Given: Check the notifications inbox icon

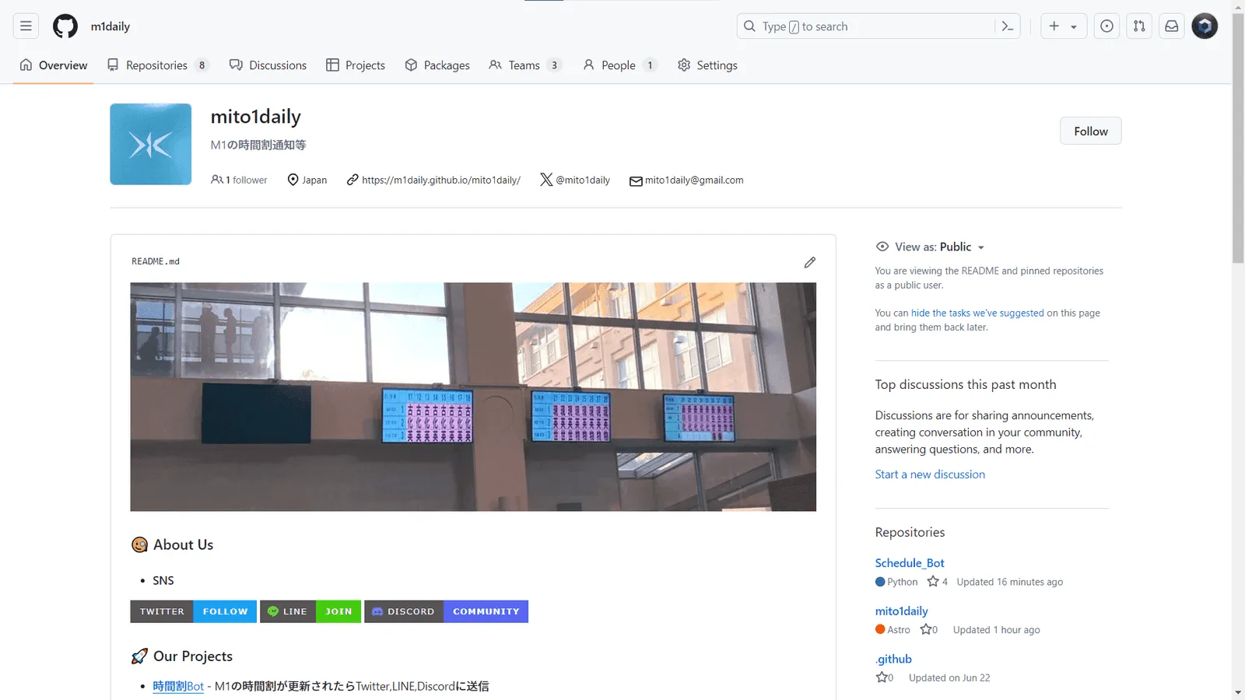Looking at the screenshot, I should pyautogui.click(x=1170, y=26).
